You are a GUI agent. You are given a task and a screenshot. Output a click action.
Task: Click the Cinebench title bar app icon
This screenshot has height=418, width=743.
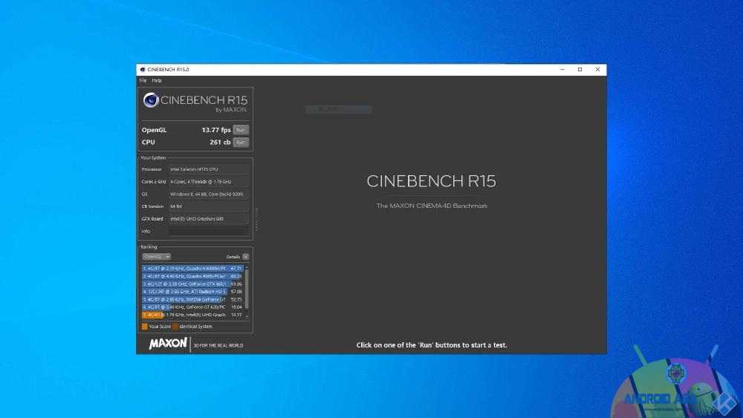(142, 70)
